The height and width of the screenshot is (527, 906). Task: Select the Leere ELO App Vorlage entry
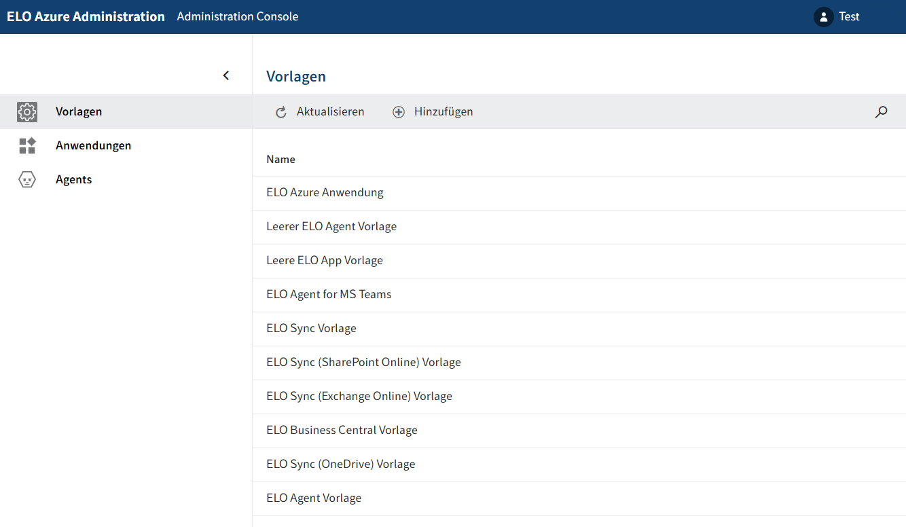pyautogui.click(x=579, y=261)
